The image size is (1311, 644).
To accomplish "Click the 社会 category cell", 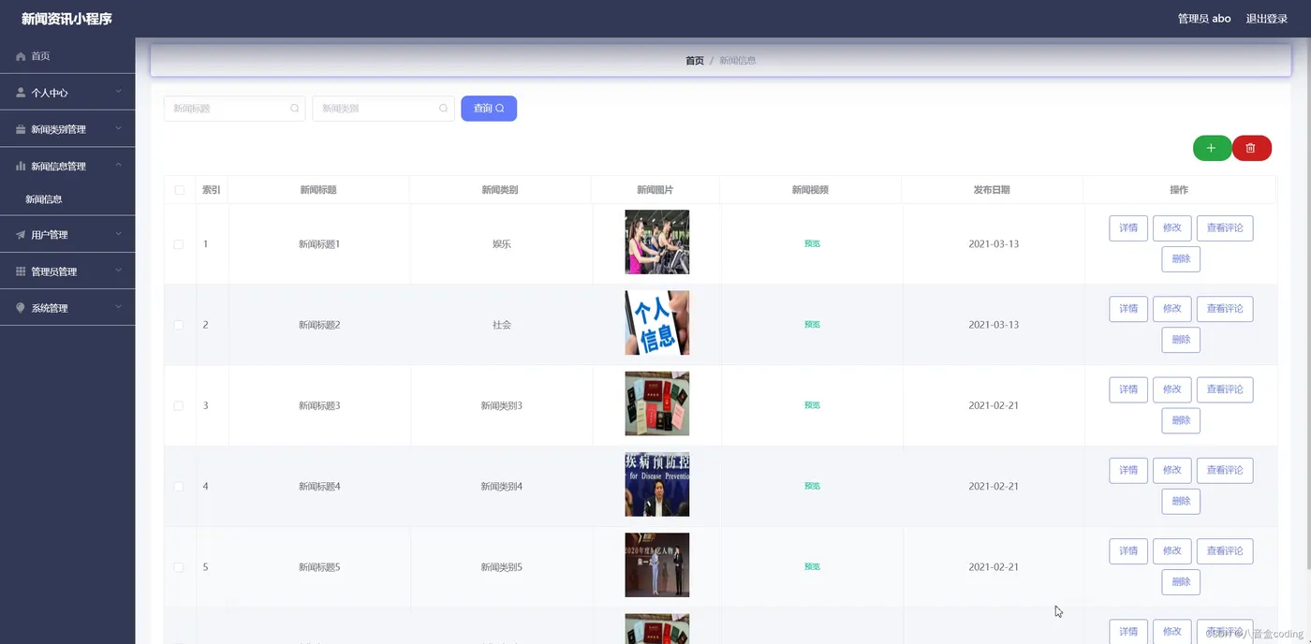I will pos(502,325).
